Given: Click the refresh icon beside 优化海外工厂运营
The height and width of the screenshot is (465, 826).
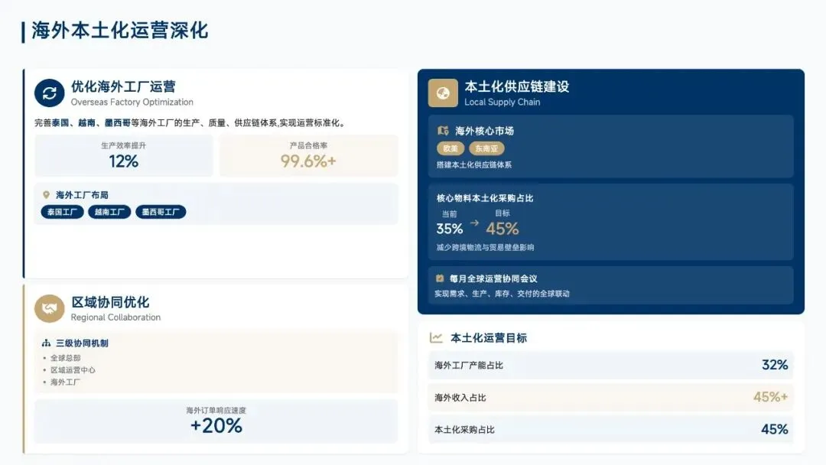Looking at the screenshot, I should pos(49,93).
